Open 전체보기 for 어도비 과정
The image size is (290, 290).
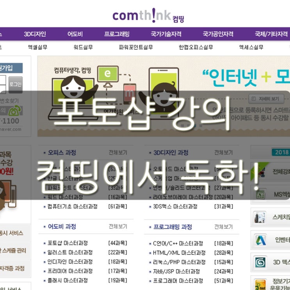click(x=118, y=226)
